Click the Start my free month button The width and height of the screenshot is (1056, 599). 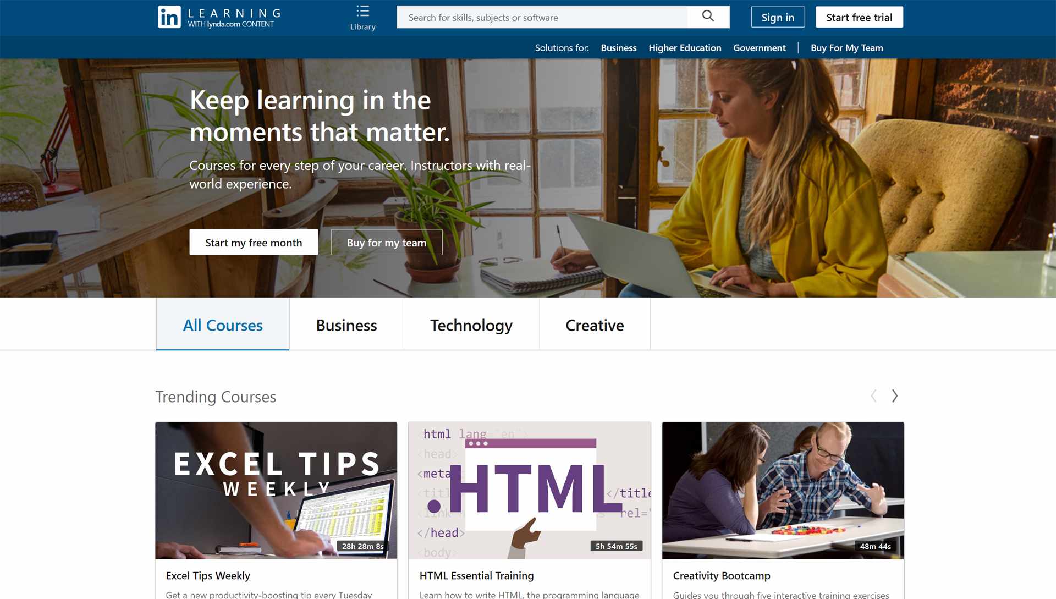[253, 242]
